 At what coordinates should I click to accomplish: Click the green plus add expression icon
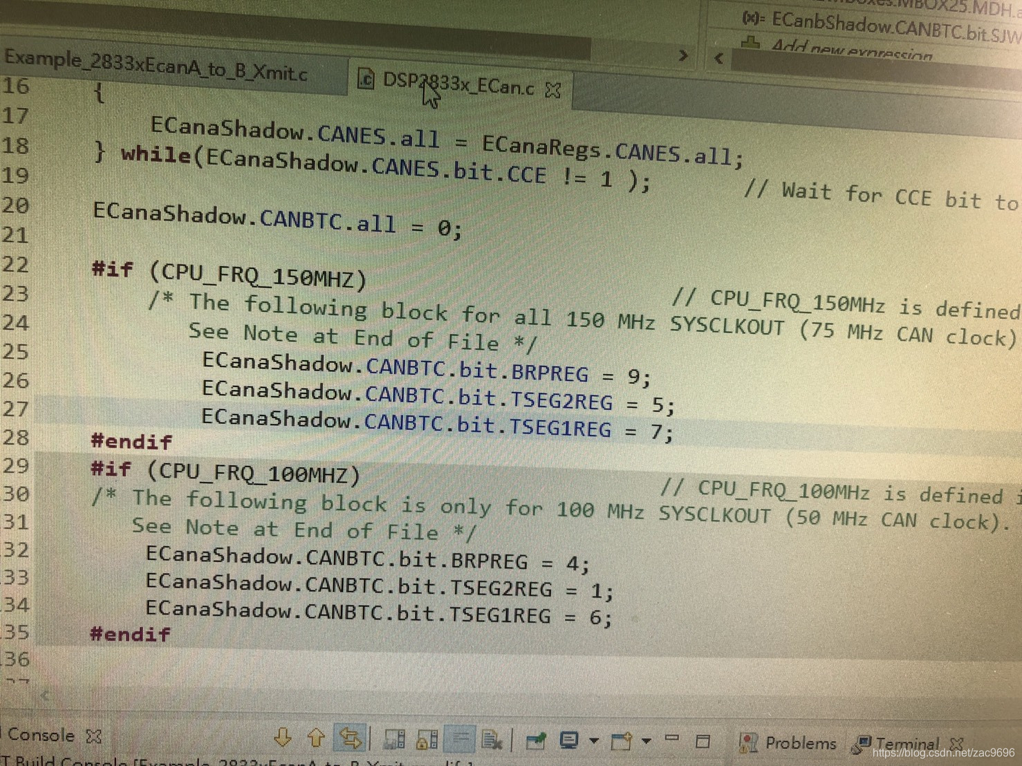tap(750, 43)
